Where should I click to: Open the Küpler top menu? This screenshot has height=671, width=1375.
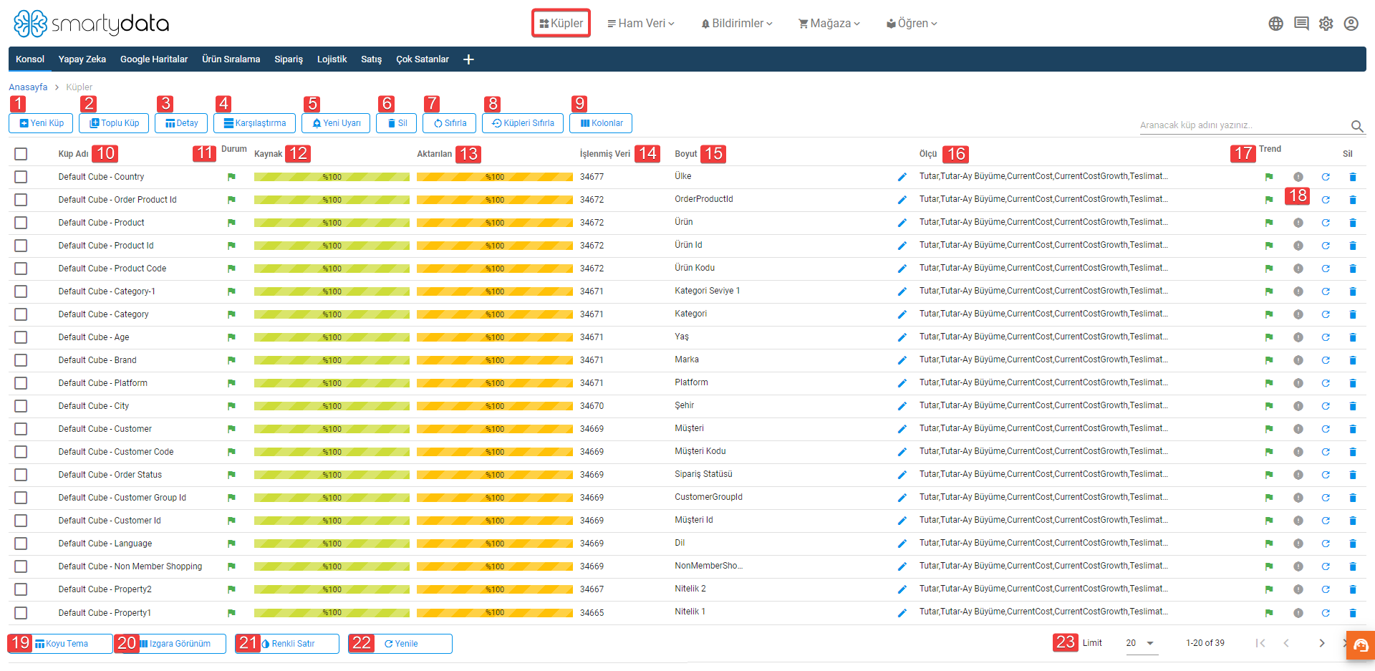pyautogui.click(x=561, y=24)
